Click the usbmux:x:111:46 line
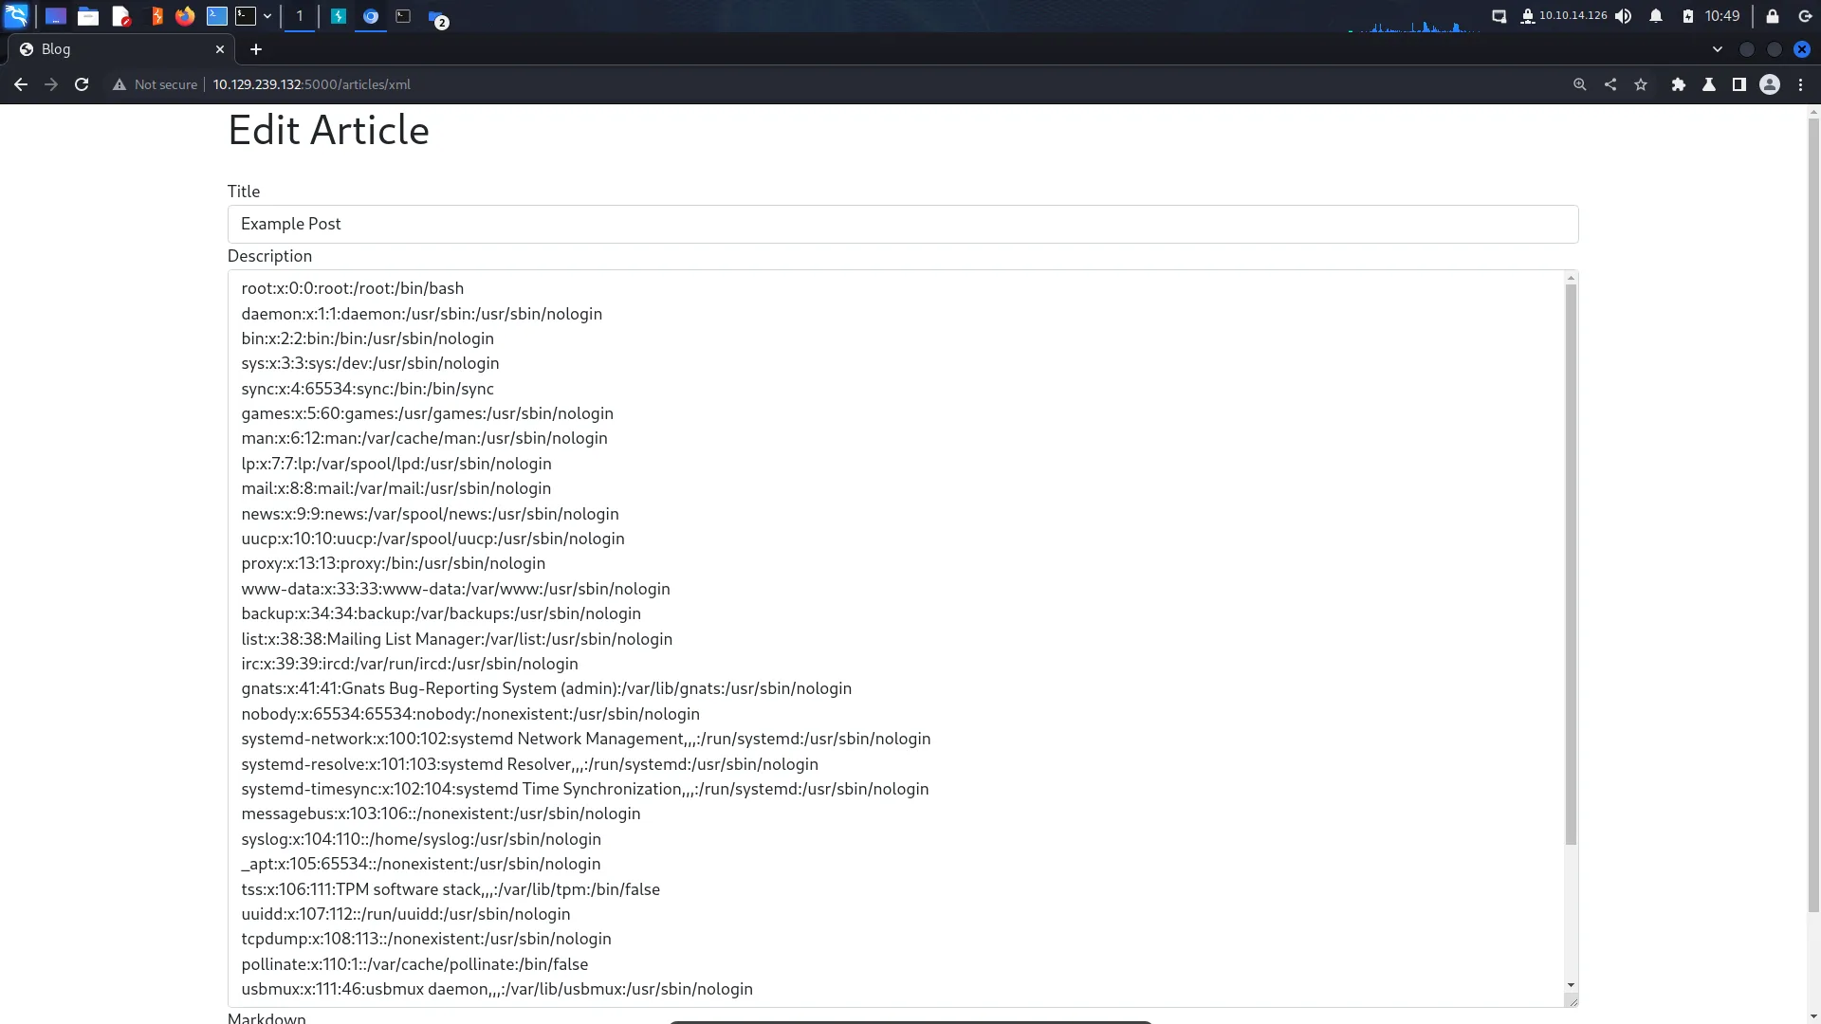This screenshot has width=1821, height=1024. 497,989
